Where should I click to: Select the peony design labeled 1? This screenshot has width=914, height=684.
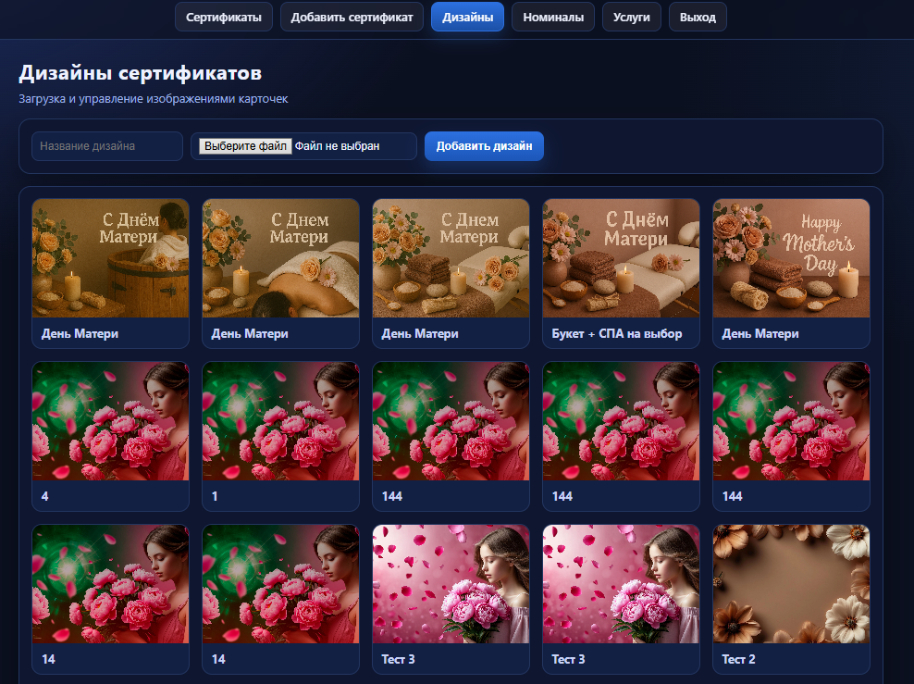(x=281, y=436)
